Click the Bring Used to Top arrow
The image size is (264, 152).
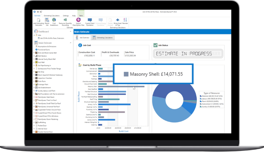[118, 20]
